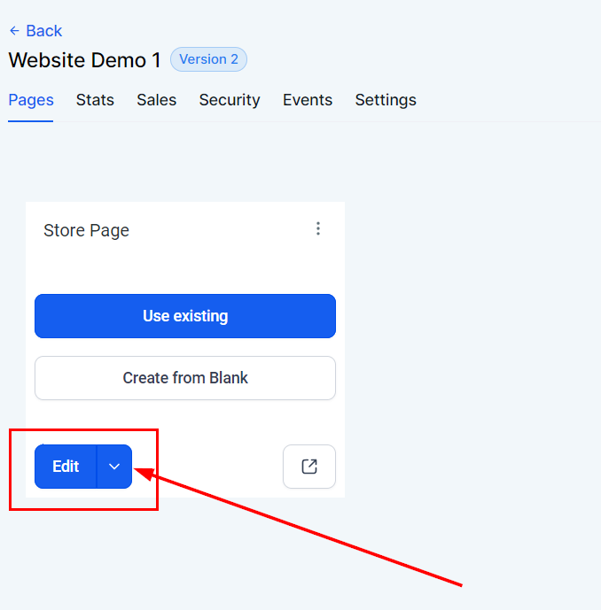Screen dimensions: 601x610
Task: Open Store Page in new tab icon
Action: pyautogui.click(x=308, y=467)
